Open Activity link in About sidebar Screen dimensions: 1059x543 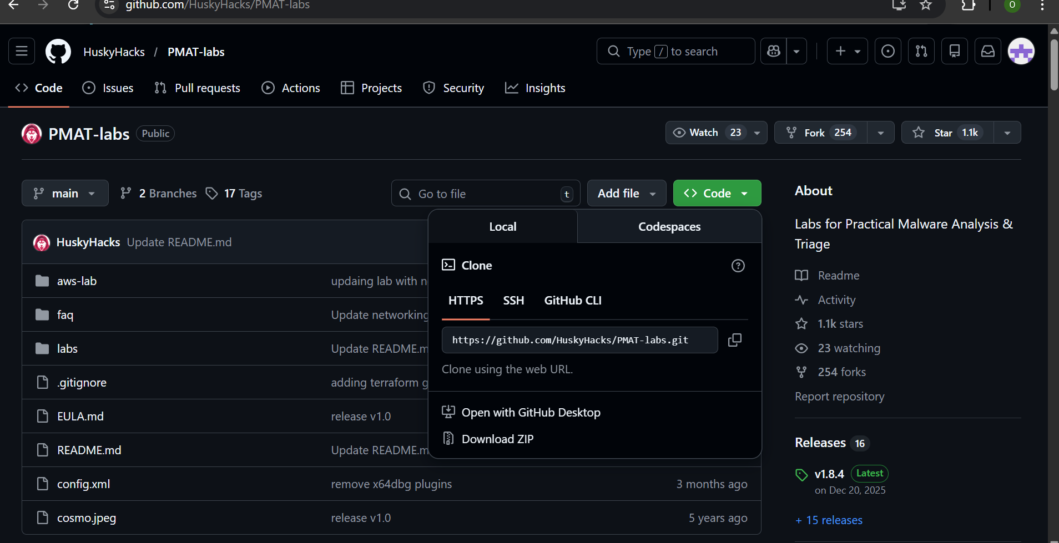click(837, 300)
